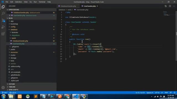177x99 pixels.
Task: Click the VS Code taskbar icon
Action: 76,97
